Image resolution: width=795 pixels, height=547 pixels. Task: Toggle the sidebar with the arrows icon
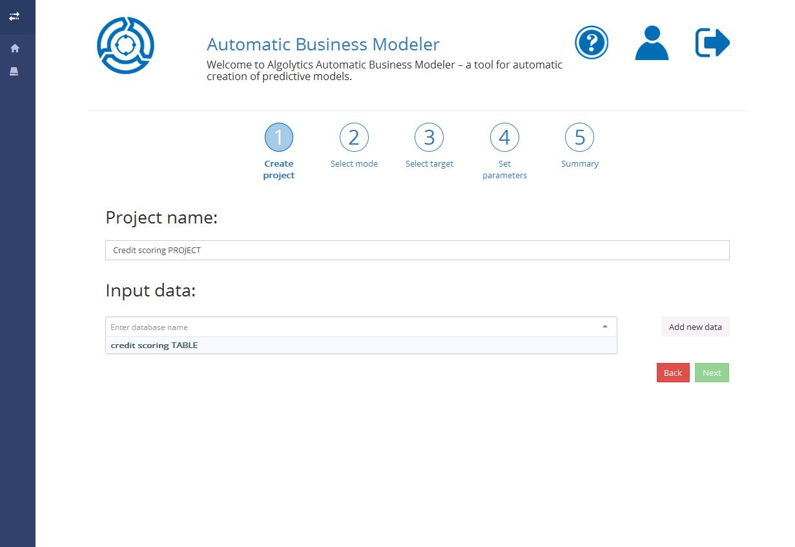(x=14, y=16)
